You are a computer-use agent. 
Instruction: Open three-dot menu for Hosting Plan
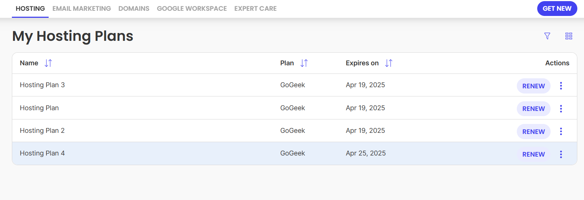coord(561,109)
